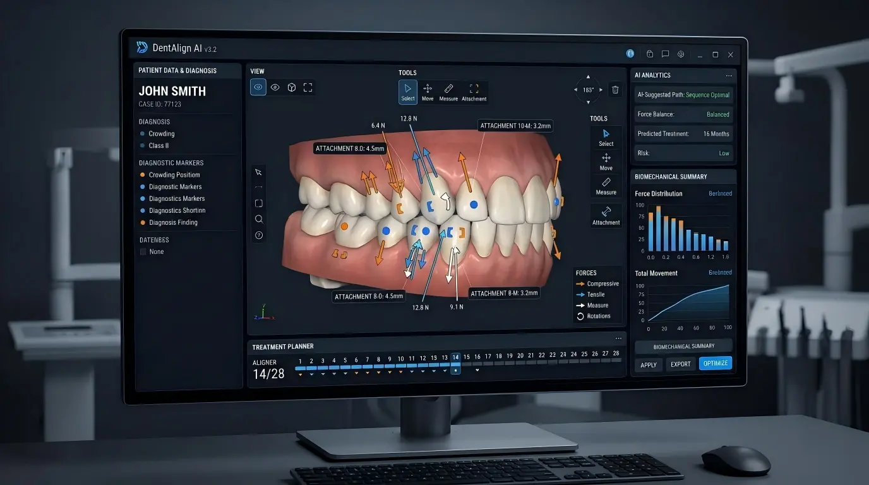The width and height of the screenshot is (869, 485).
Task: Click the DentAlign AI logo
Action: [x=142, y=47]
